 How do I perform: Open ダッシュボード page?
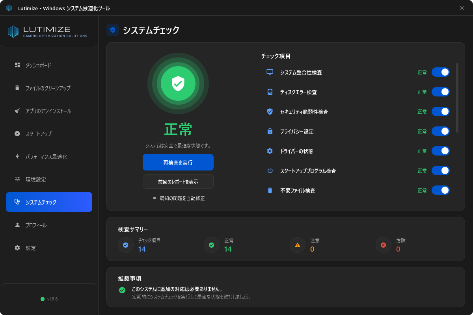(x=49, y=65)
